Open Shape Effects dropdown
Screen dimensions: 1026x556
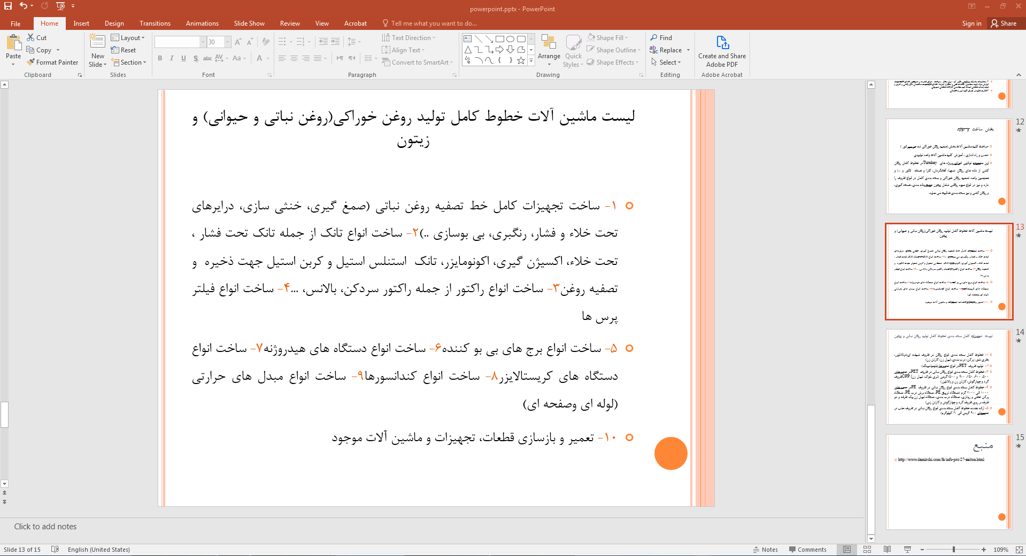pos(613,62)
